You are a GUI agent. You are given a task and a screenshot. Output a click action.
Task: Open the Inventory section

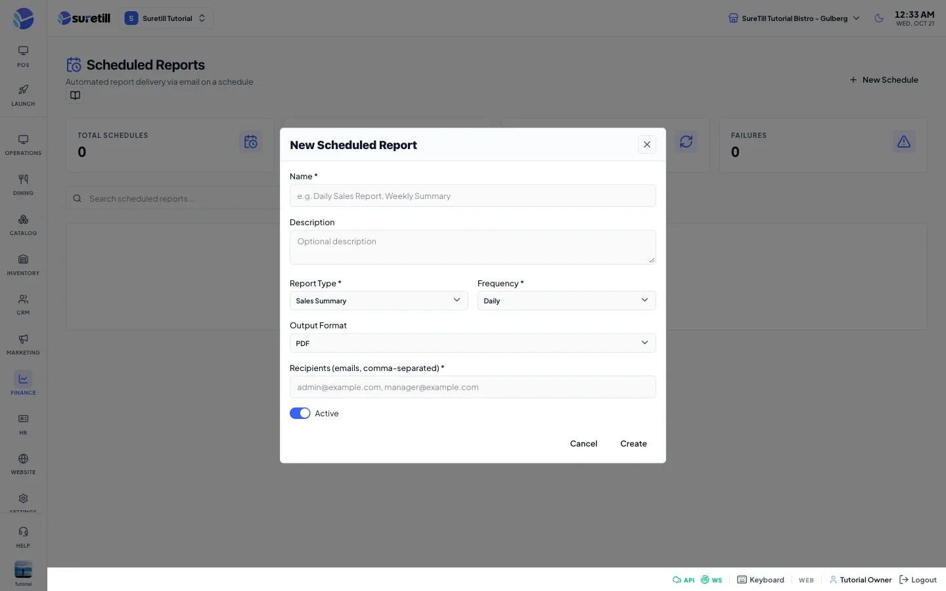23,265
